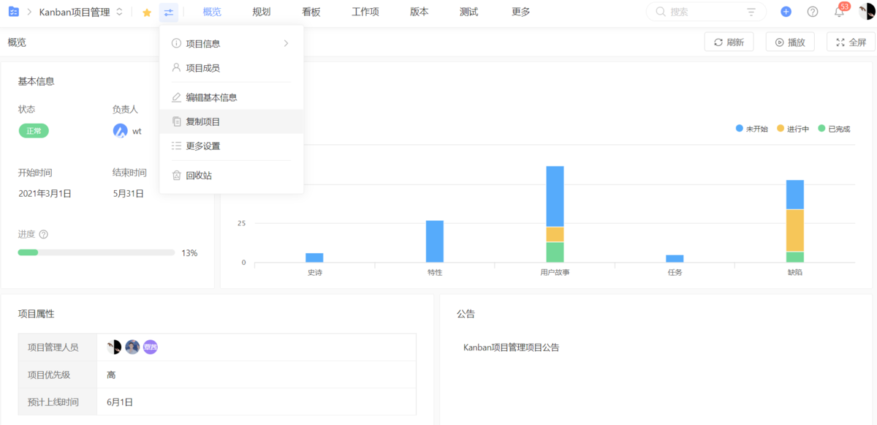Select 复制项目 from the open menu

tap(203, 121)
